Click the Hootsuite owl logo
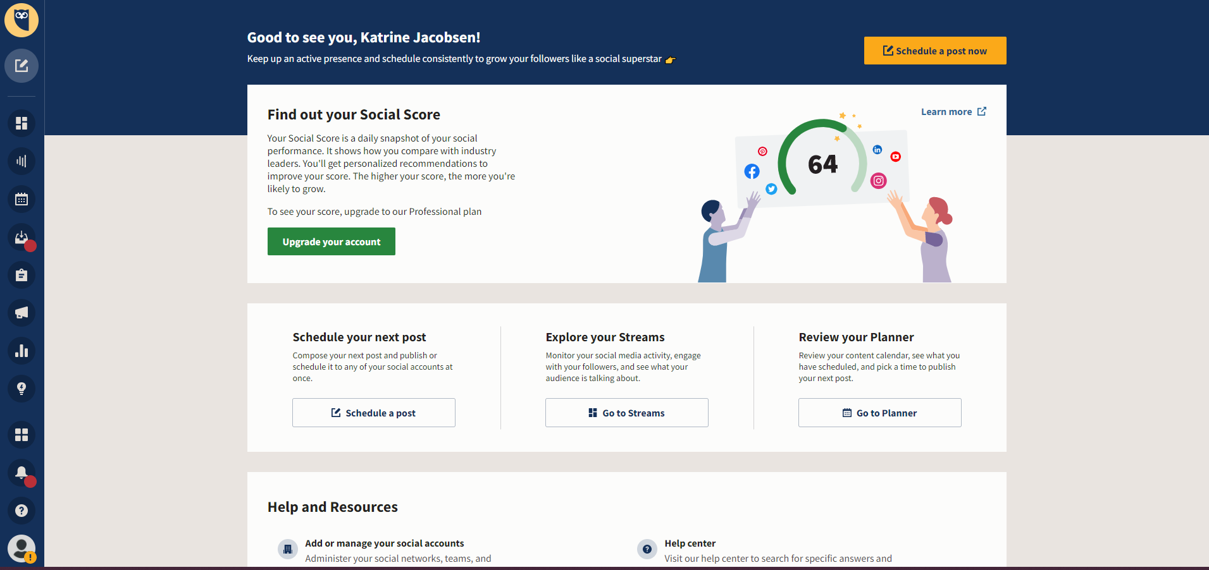This screenshot has height=570, width=1209. tap(22, 20)
